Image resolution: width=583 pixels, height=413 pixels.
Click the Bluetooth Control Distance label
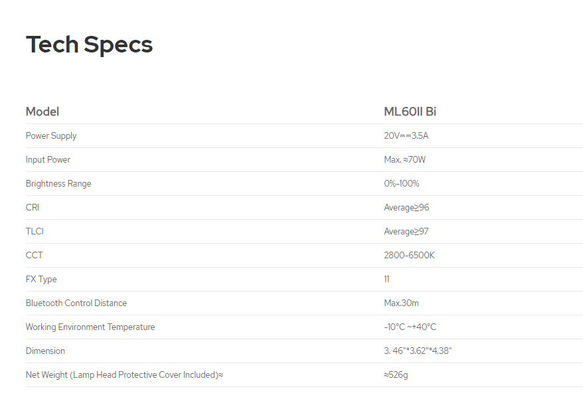click(76, 303)
